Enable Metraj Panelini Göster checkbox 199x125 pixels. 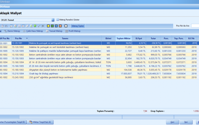[x=57, y=20]
